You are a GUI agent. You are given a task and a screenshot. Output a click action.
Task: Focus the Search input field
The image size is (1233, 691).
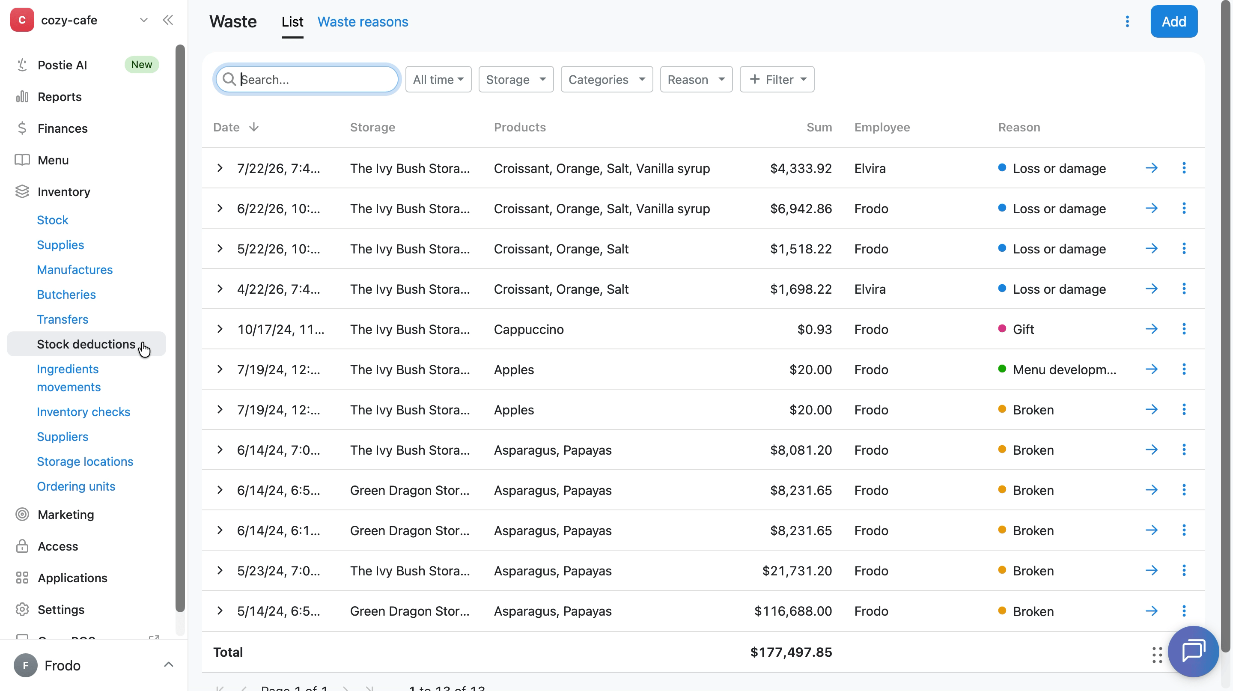tap(307, 80)
